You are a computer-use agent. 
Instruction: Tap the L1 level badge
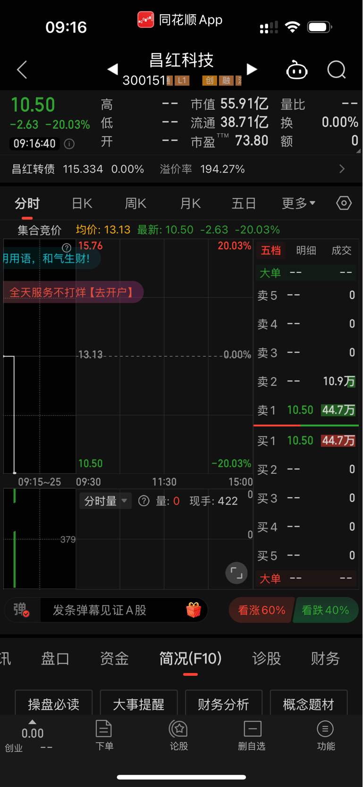pos(182,80)
